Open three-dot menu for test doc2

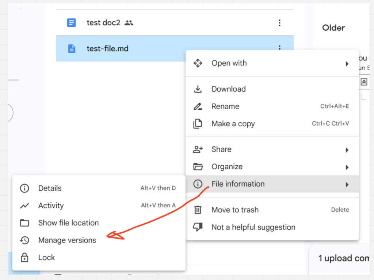[279, 23]
